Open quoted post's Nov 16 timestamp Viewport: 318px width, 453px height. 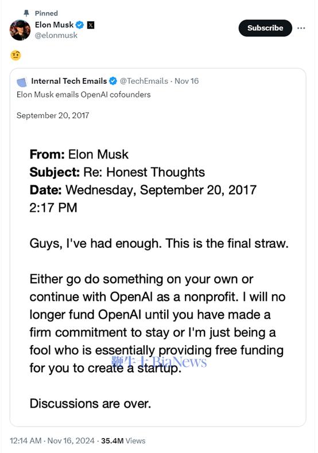[187, 81]
